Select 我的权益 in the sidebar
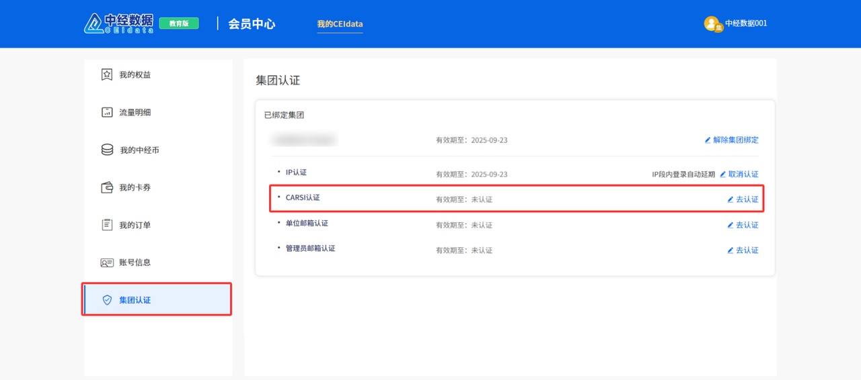 point(135,75)
